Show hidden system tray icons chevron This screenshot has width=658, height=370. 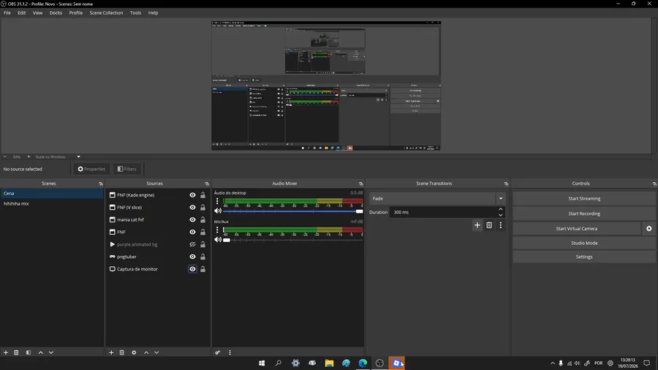point(553,363)
